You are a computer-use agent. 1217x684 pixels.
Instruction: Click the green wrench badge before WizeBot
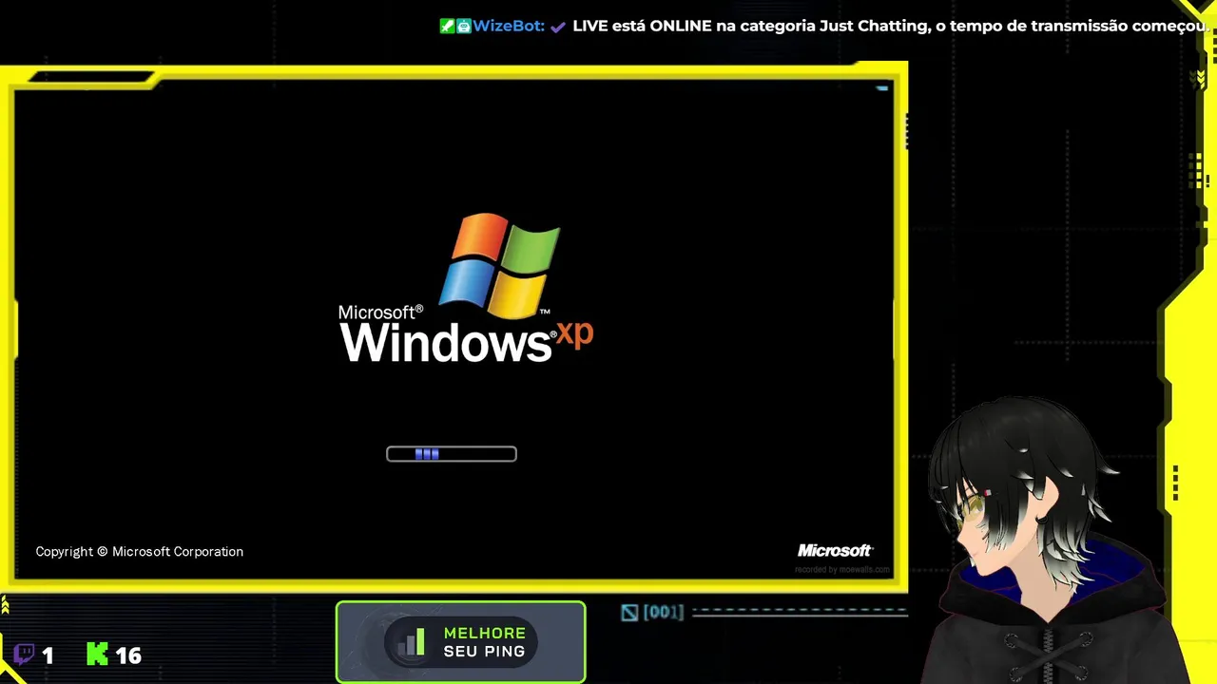pos(447,26)
